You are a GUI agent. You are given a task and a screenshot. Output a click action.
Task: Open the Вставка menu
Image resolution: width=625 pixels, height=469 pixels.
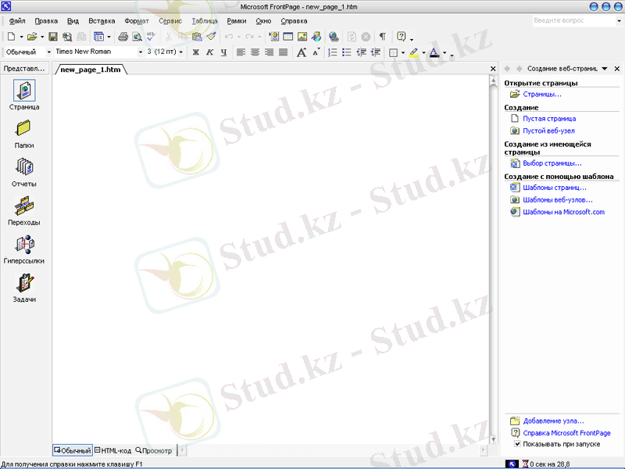(x=102, y=21)
